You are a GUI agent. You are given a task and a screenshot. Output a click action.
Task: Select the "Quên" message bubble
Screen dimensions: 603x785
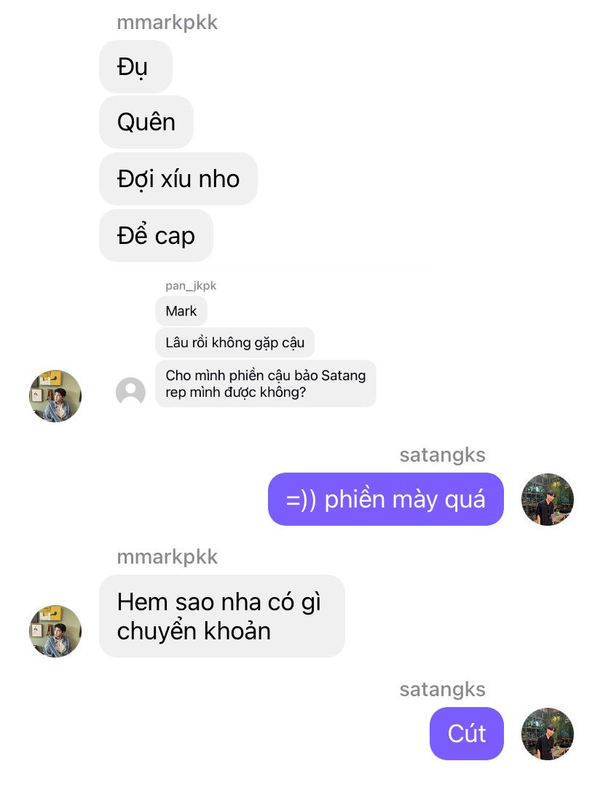pyautogui.click(x=146, y=122)
